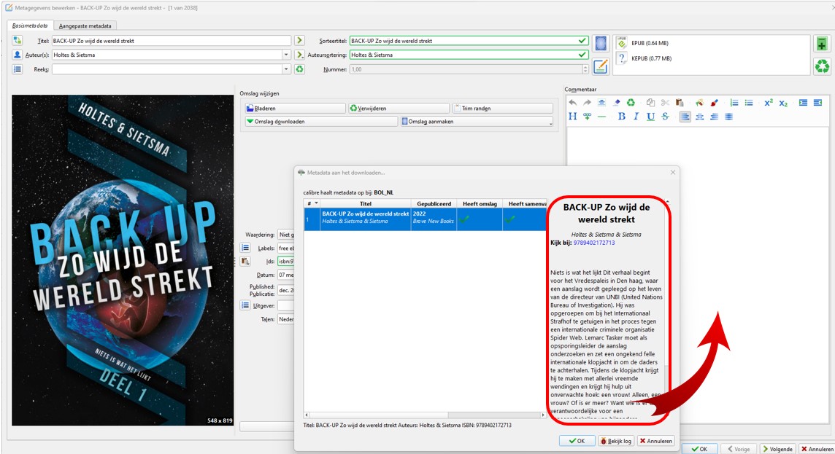This screenshot has width=835, height=454.
Task: Click the red paintbrush text color icon
Action: (x=714, y=103)
